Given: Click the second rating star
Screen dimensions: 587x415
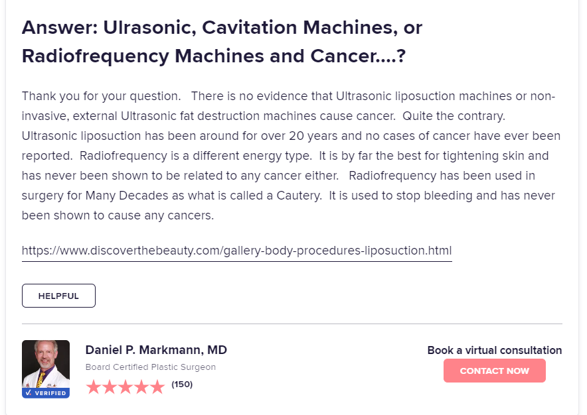Looking at the screenshot, I should [x=110, y=387].
